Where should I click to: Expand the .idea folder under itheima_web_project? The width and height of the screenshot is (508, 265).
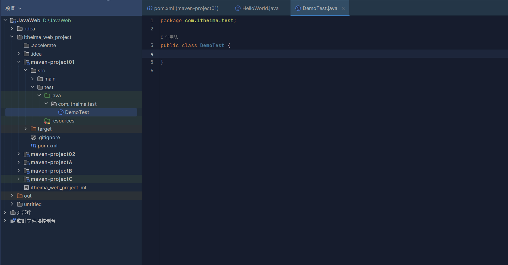(19, 53)
